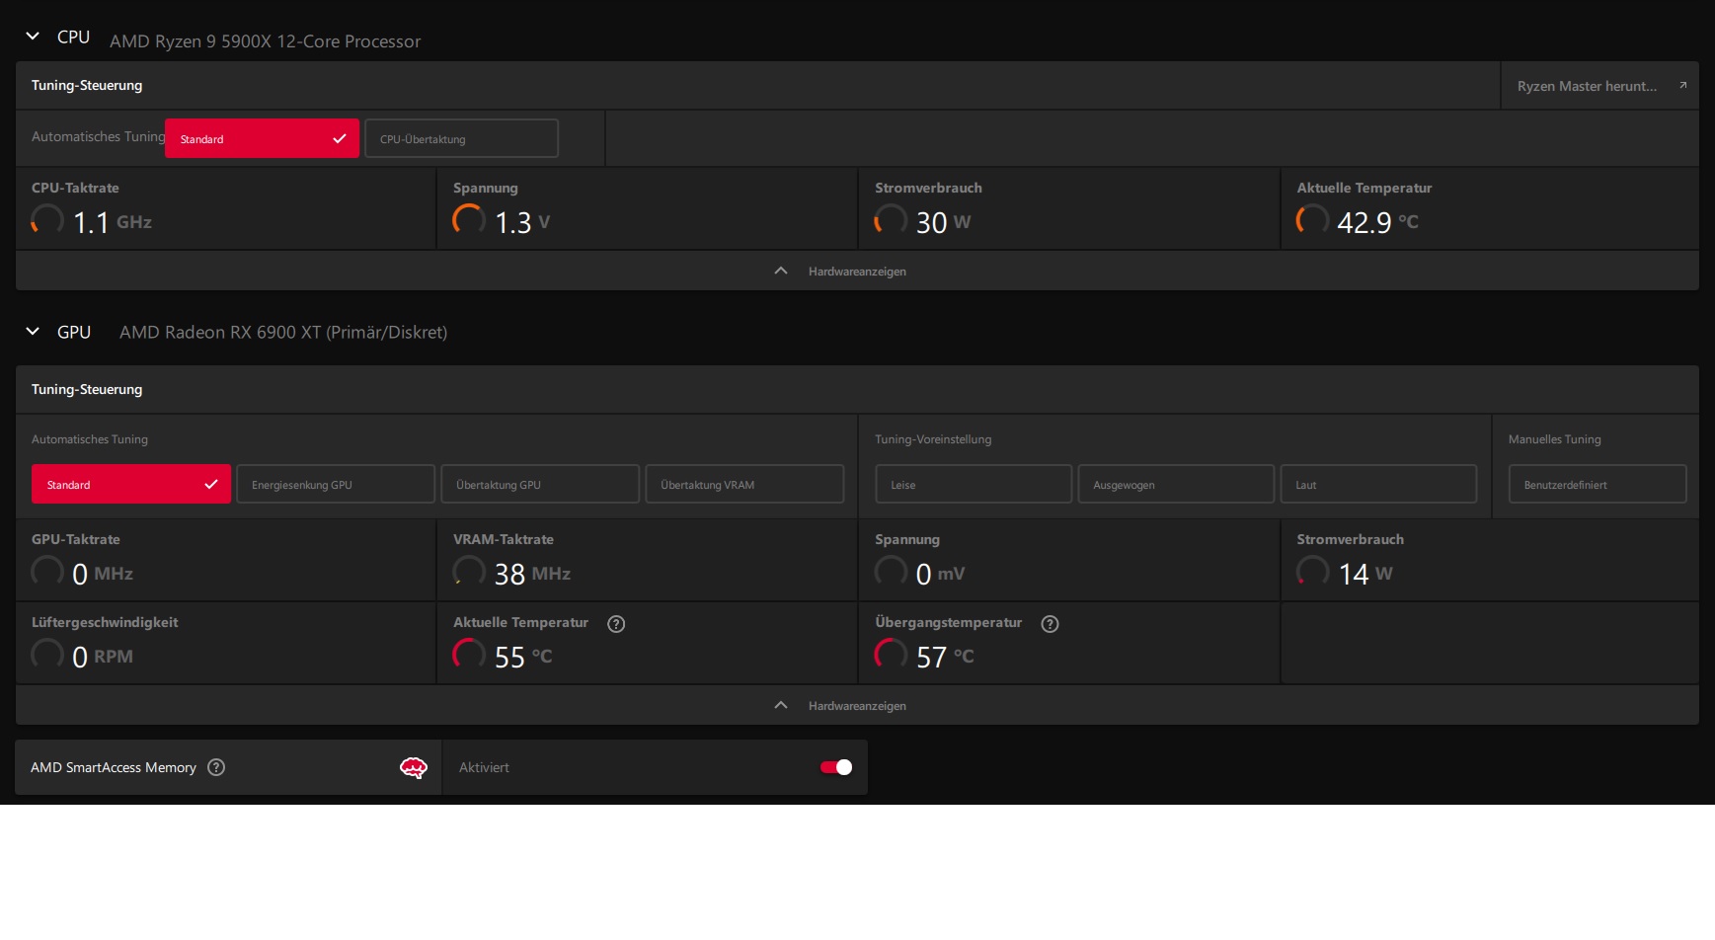The image size is (1715, 940).
Task: Click the CPU Tuning-Steuerung header
Action: (87, 85)
